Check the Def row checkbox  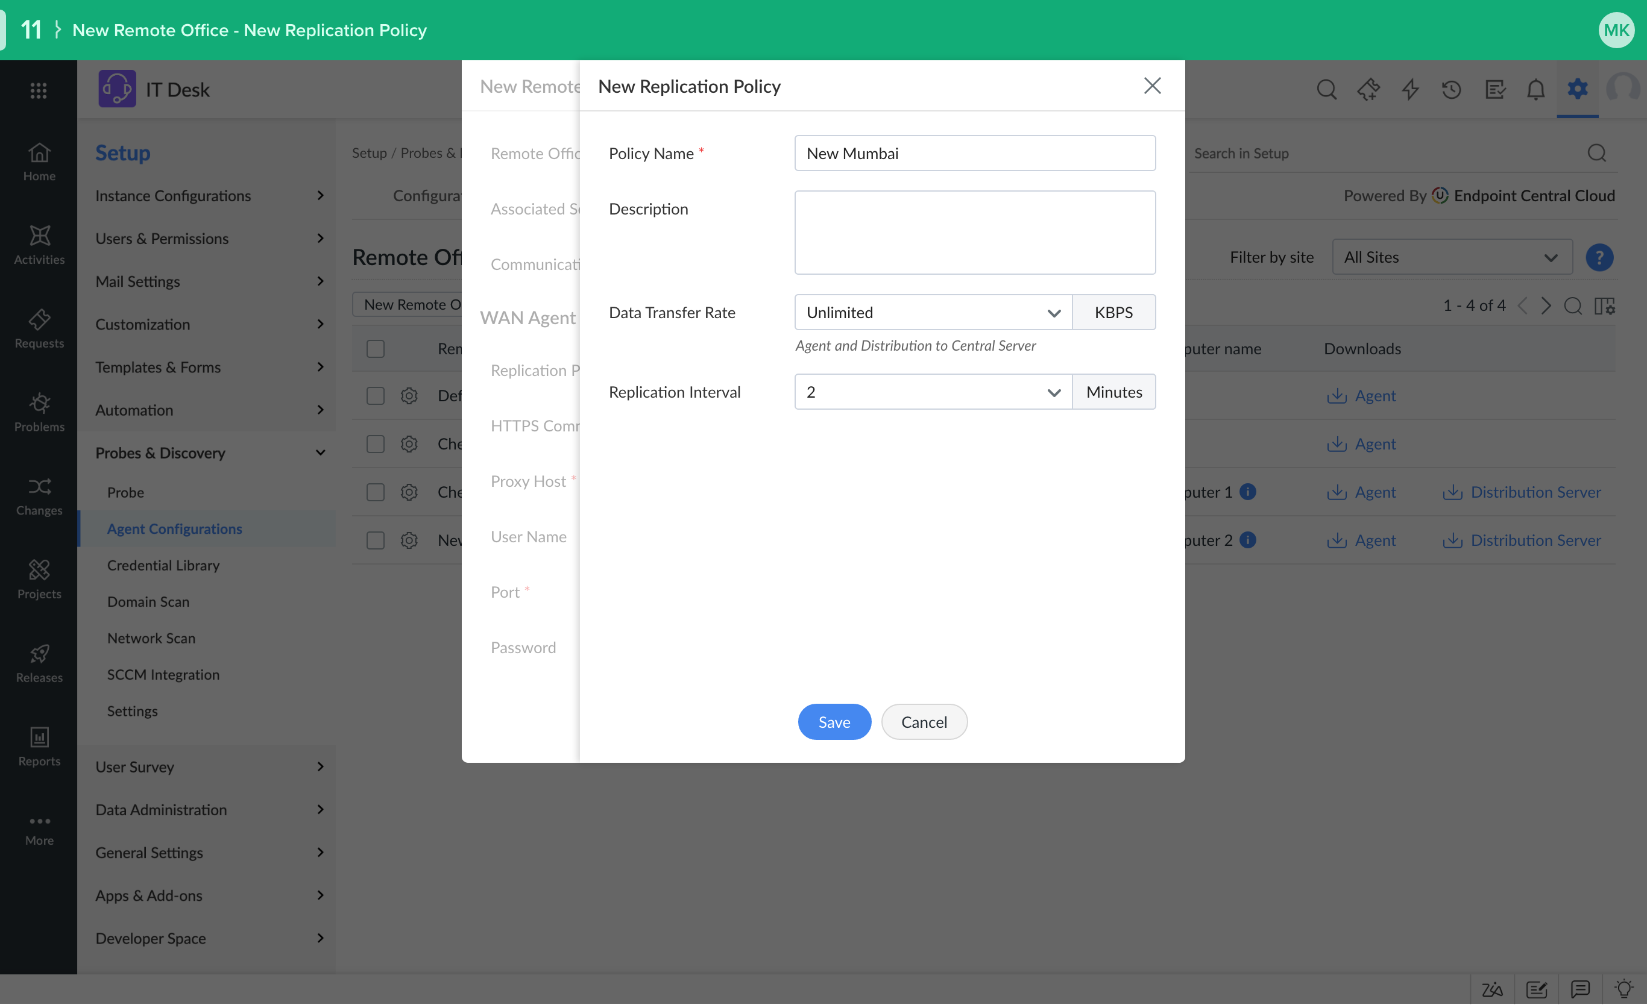pyautogui.click(x=376, y=396)
